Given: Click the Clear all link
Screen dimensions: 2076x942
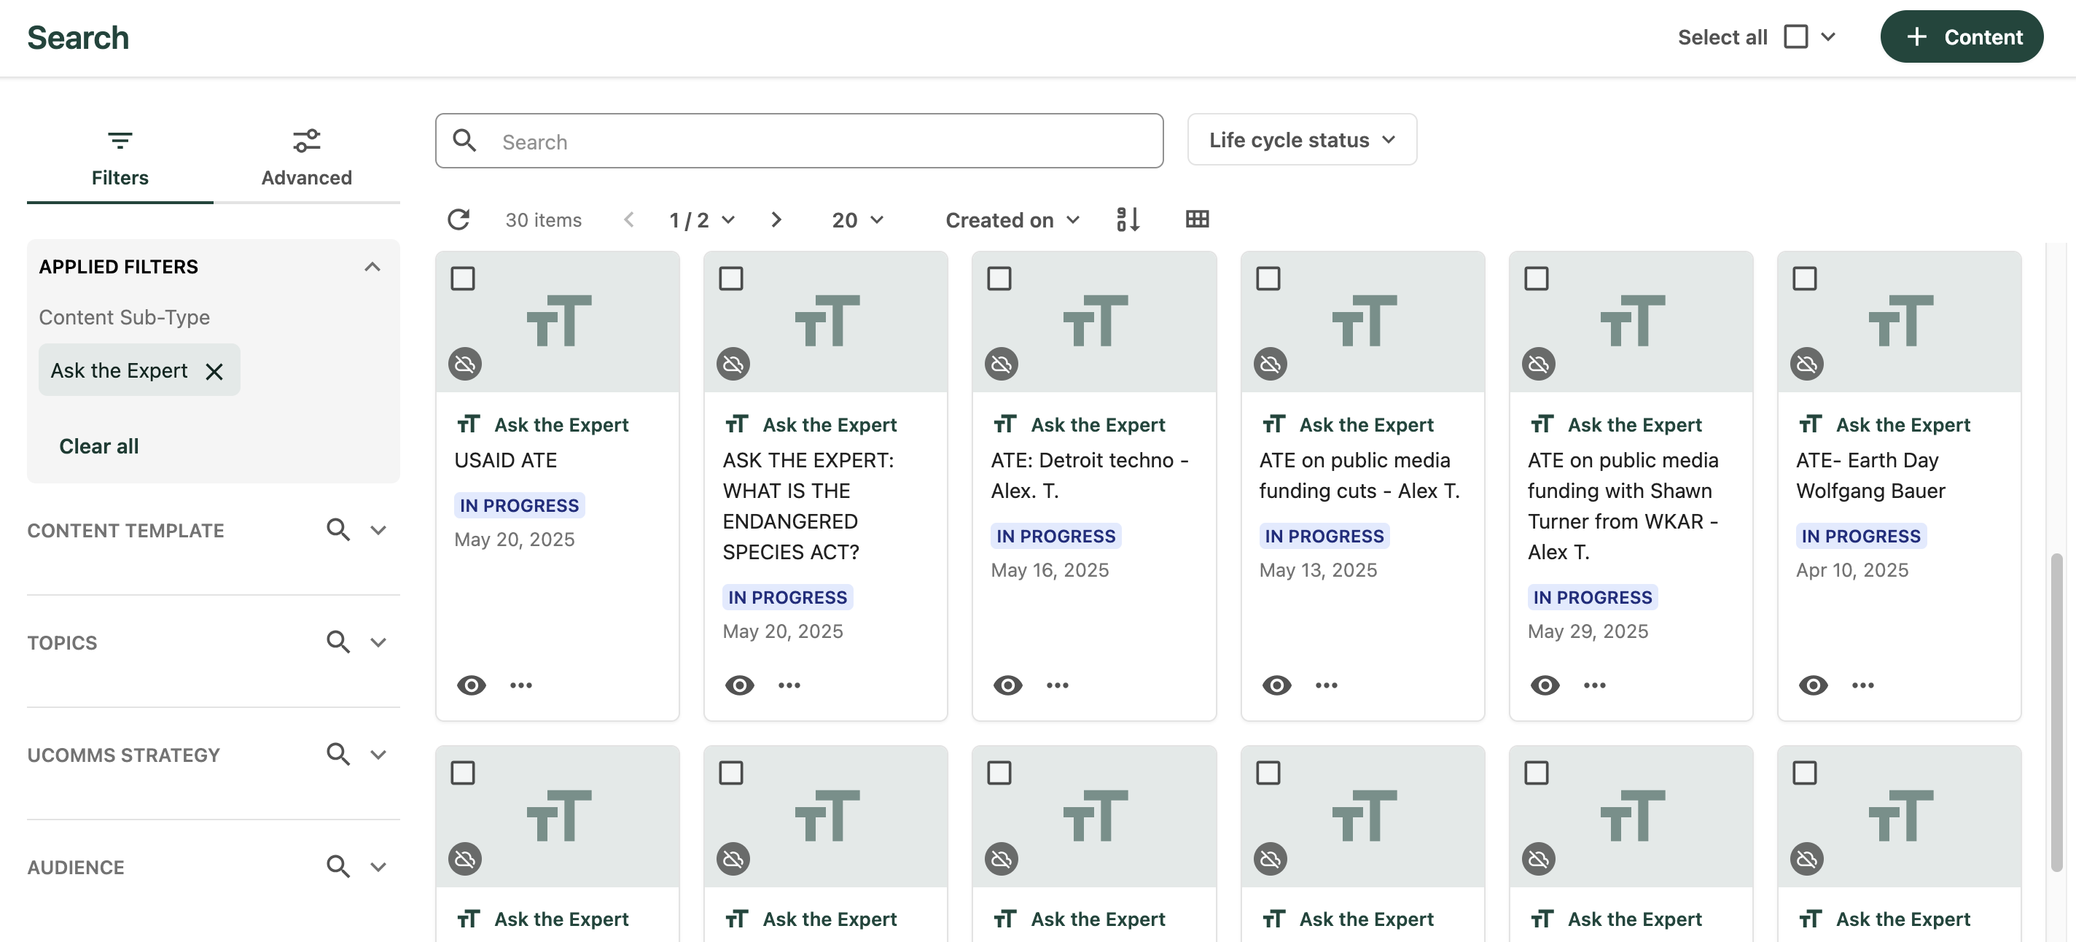Looking at the screenshot, I should (99, 446).
